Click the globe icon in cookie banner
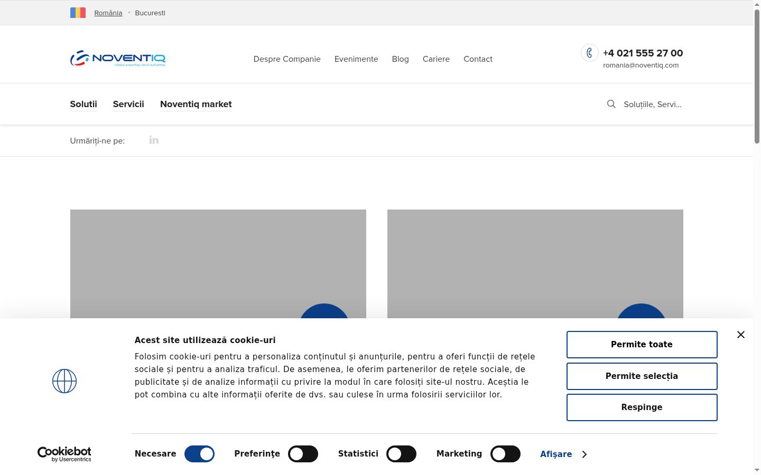 pyautogui.click(x=64, y=381)
